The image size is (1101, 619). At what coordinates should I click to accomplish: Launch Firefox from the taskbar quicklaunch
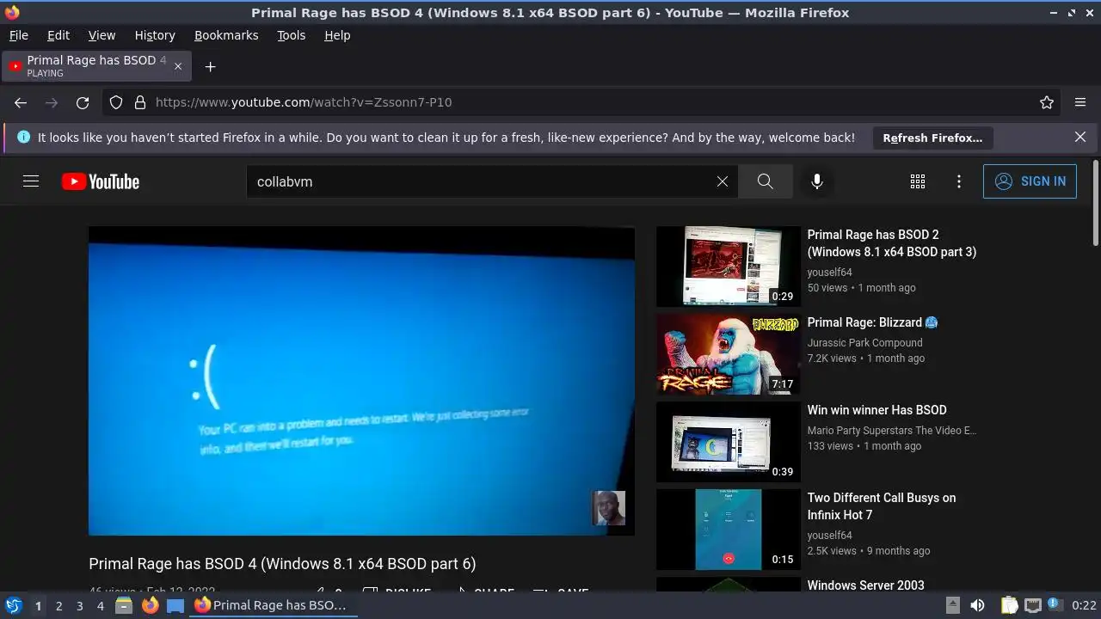(150, 605)
